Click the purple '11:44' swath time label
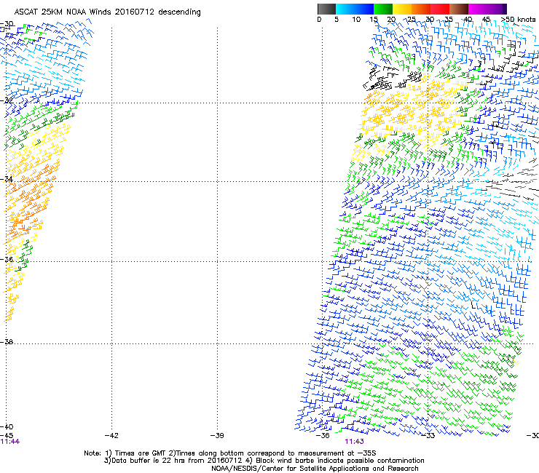The image size is (539, 473). coord(10,442)
